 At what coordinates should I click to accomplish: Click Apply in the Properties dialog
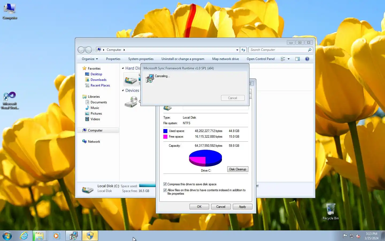(242, 207)
